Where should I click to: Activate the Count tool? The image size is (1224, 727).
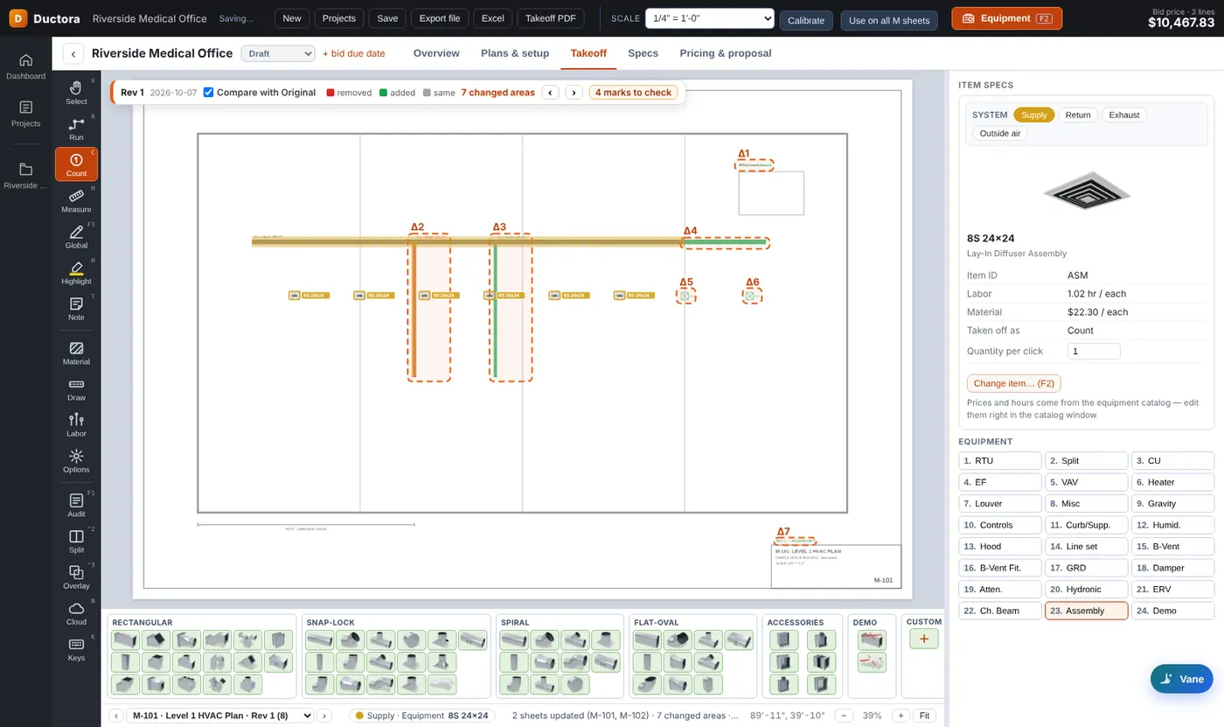pos(76,164)
